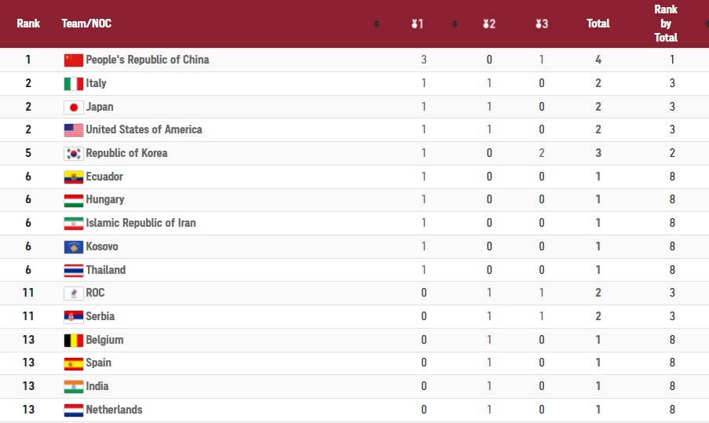The height and width of the screenshot is (423, 709).
Task: Select the Netherlands team name
Action: point(114,410)
